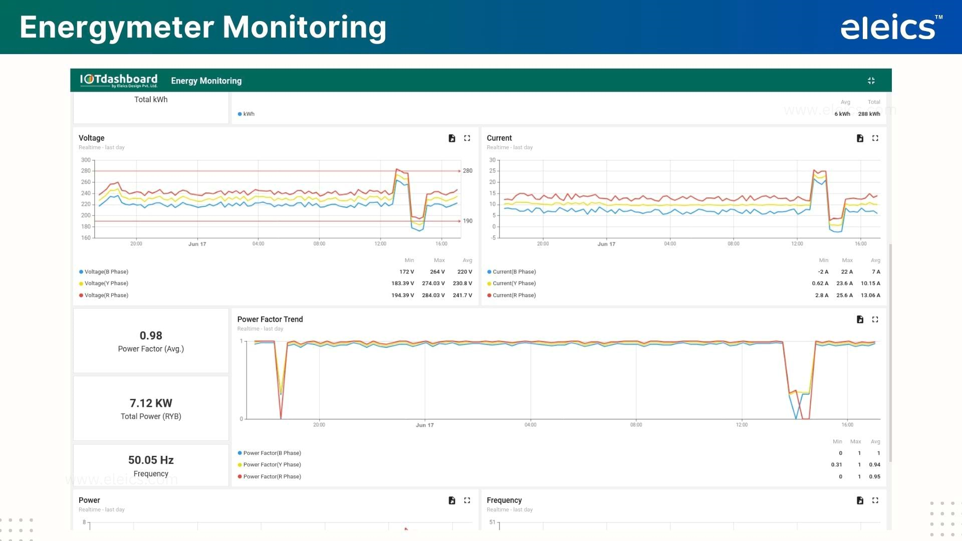
Task: Click the Frequency widget title
Action: 504,500
